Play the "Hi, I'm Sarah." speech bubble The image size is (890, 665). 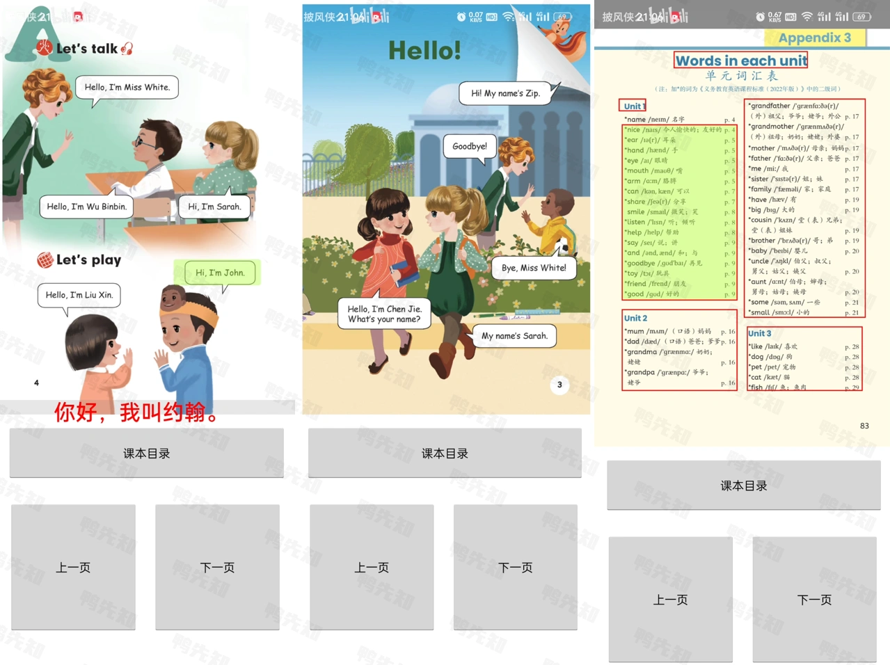(214, 207)
